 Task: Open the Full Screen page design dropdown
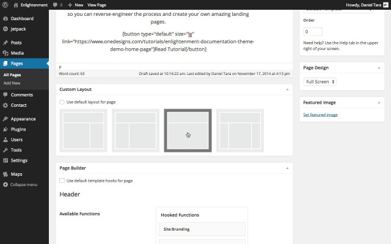[320, 82]
